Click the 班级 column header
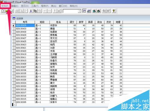Screen dimensions: 150x111 point(42,22)
